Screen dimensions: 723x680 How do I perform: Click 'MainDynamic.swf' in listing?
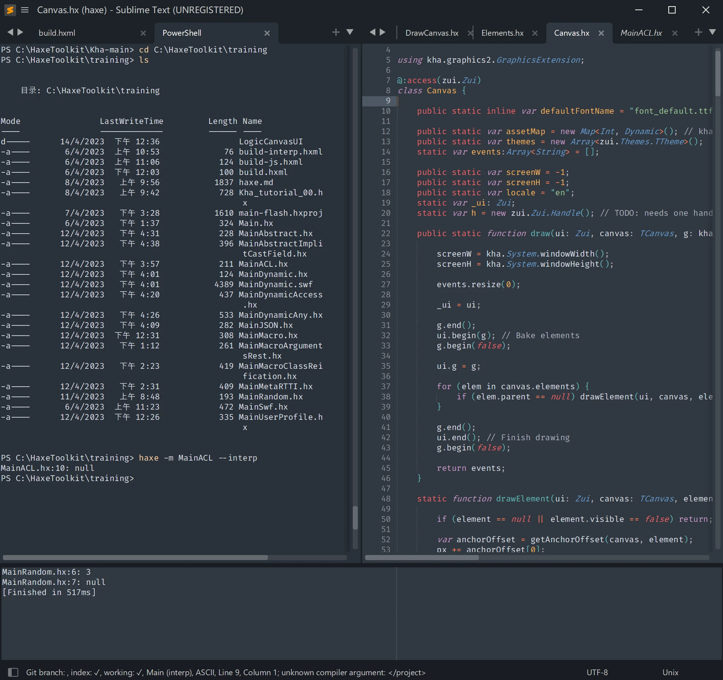coord(275,284)
